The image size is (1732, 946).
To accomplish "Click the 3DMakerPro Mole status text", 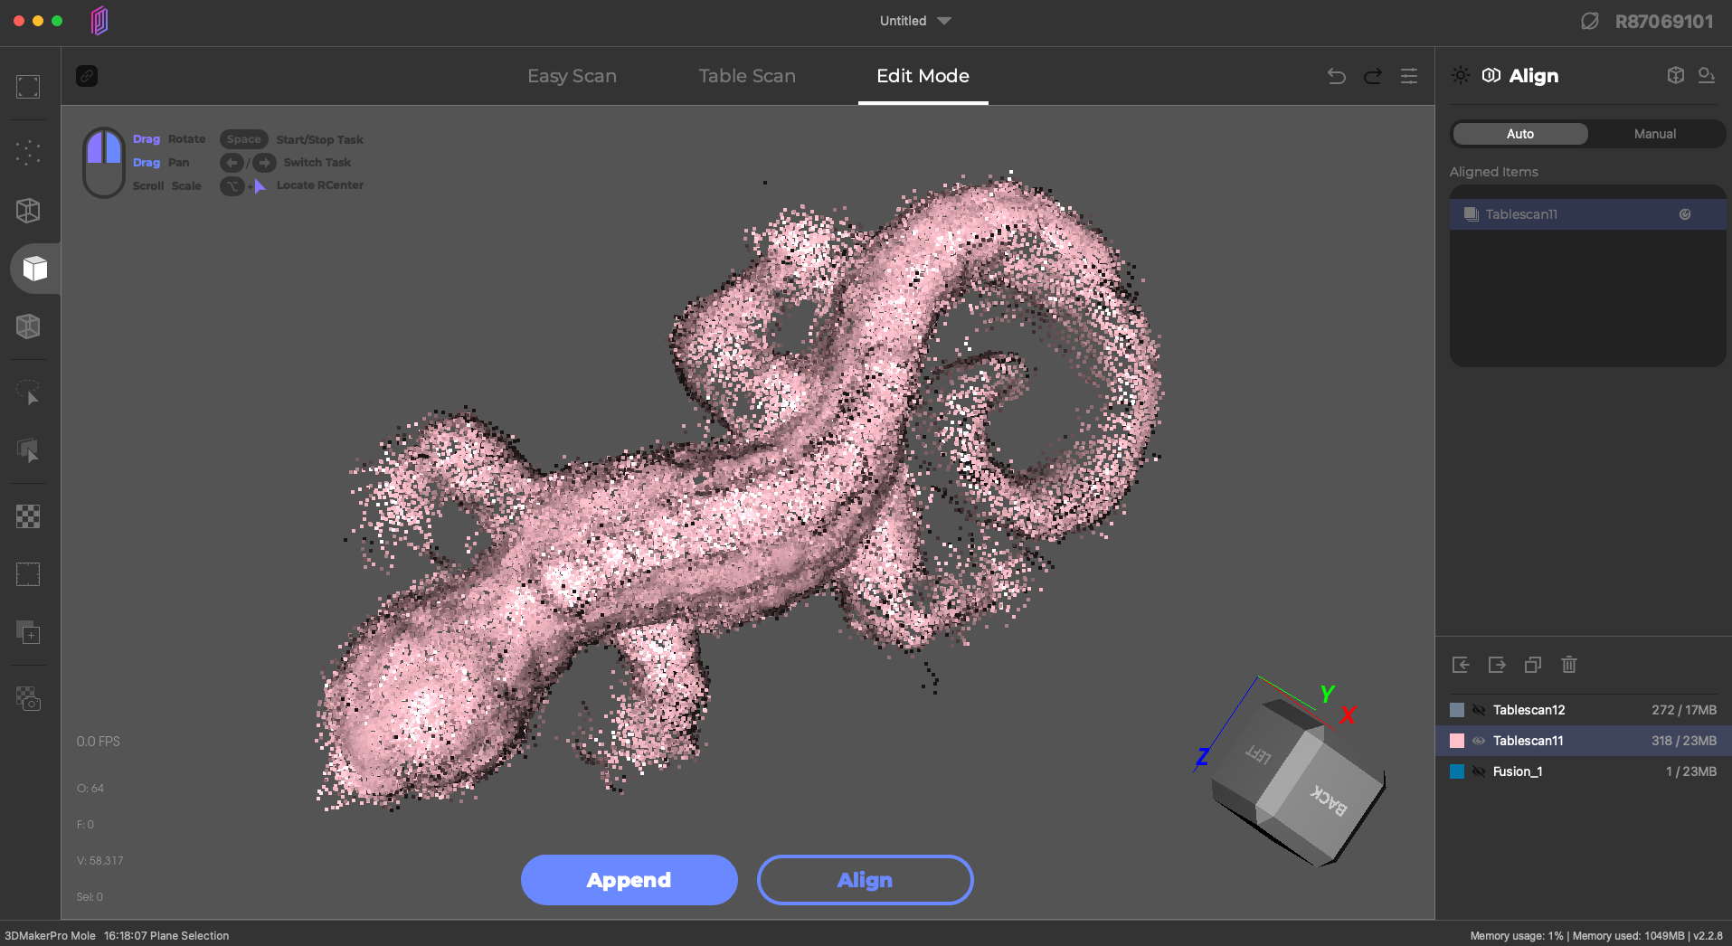I will (x=50, y=936).
